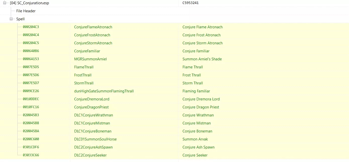Open the File Header record
This screenshot has height=162, width=349.
(26, 11)
